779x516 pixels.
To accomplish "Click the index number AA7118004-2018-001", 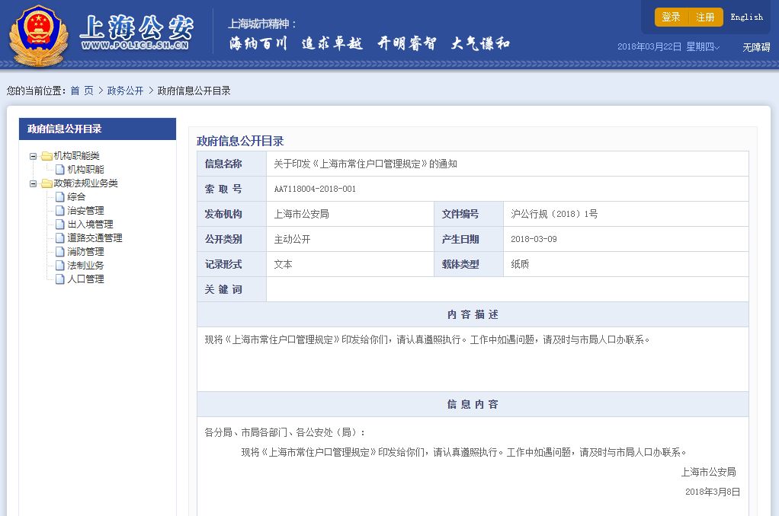I will pos(315,189).
